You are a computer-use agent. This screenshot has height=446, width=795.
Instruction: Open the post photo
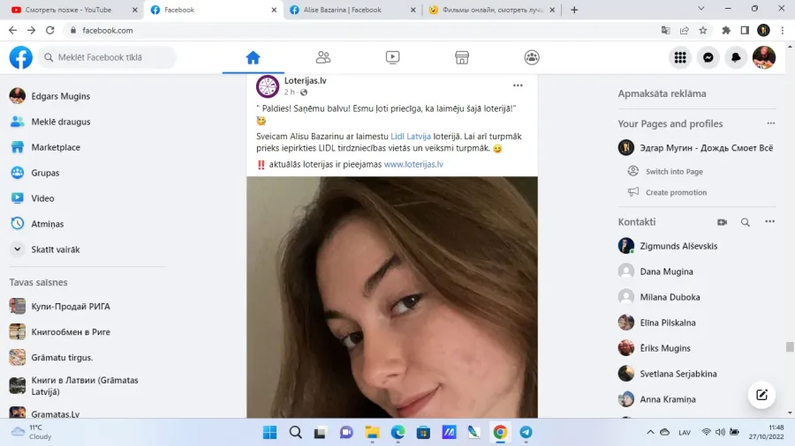(392, 297)
